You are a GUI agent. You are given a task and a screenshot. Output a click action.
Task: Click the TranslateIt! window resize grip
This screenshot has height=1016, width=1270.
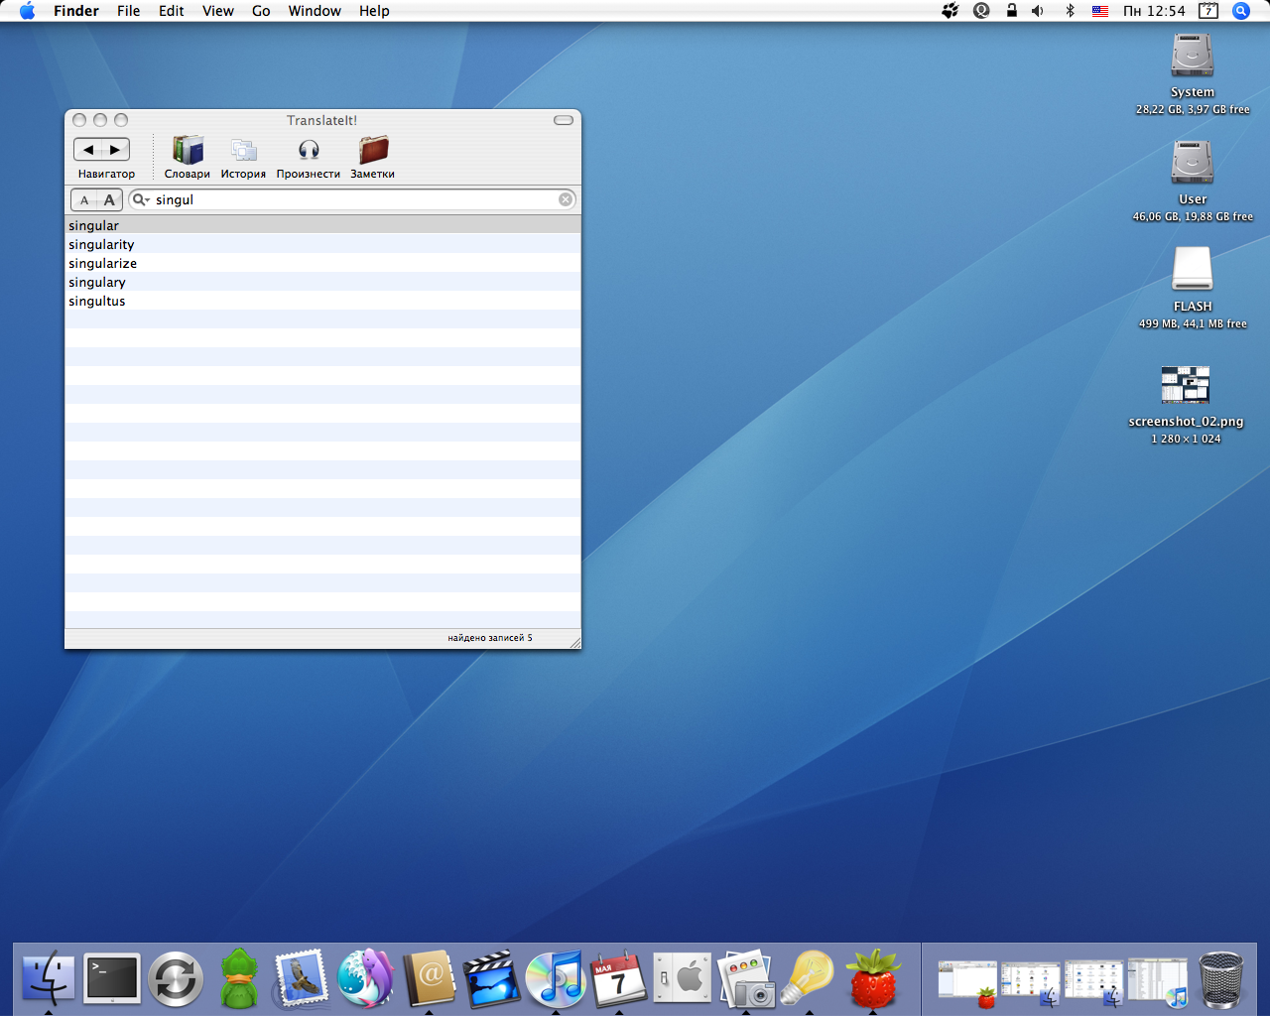(574, 643)
